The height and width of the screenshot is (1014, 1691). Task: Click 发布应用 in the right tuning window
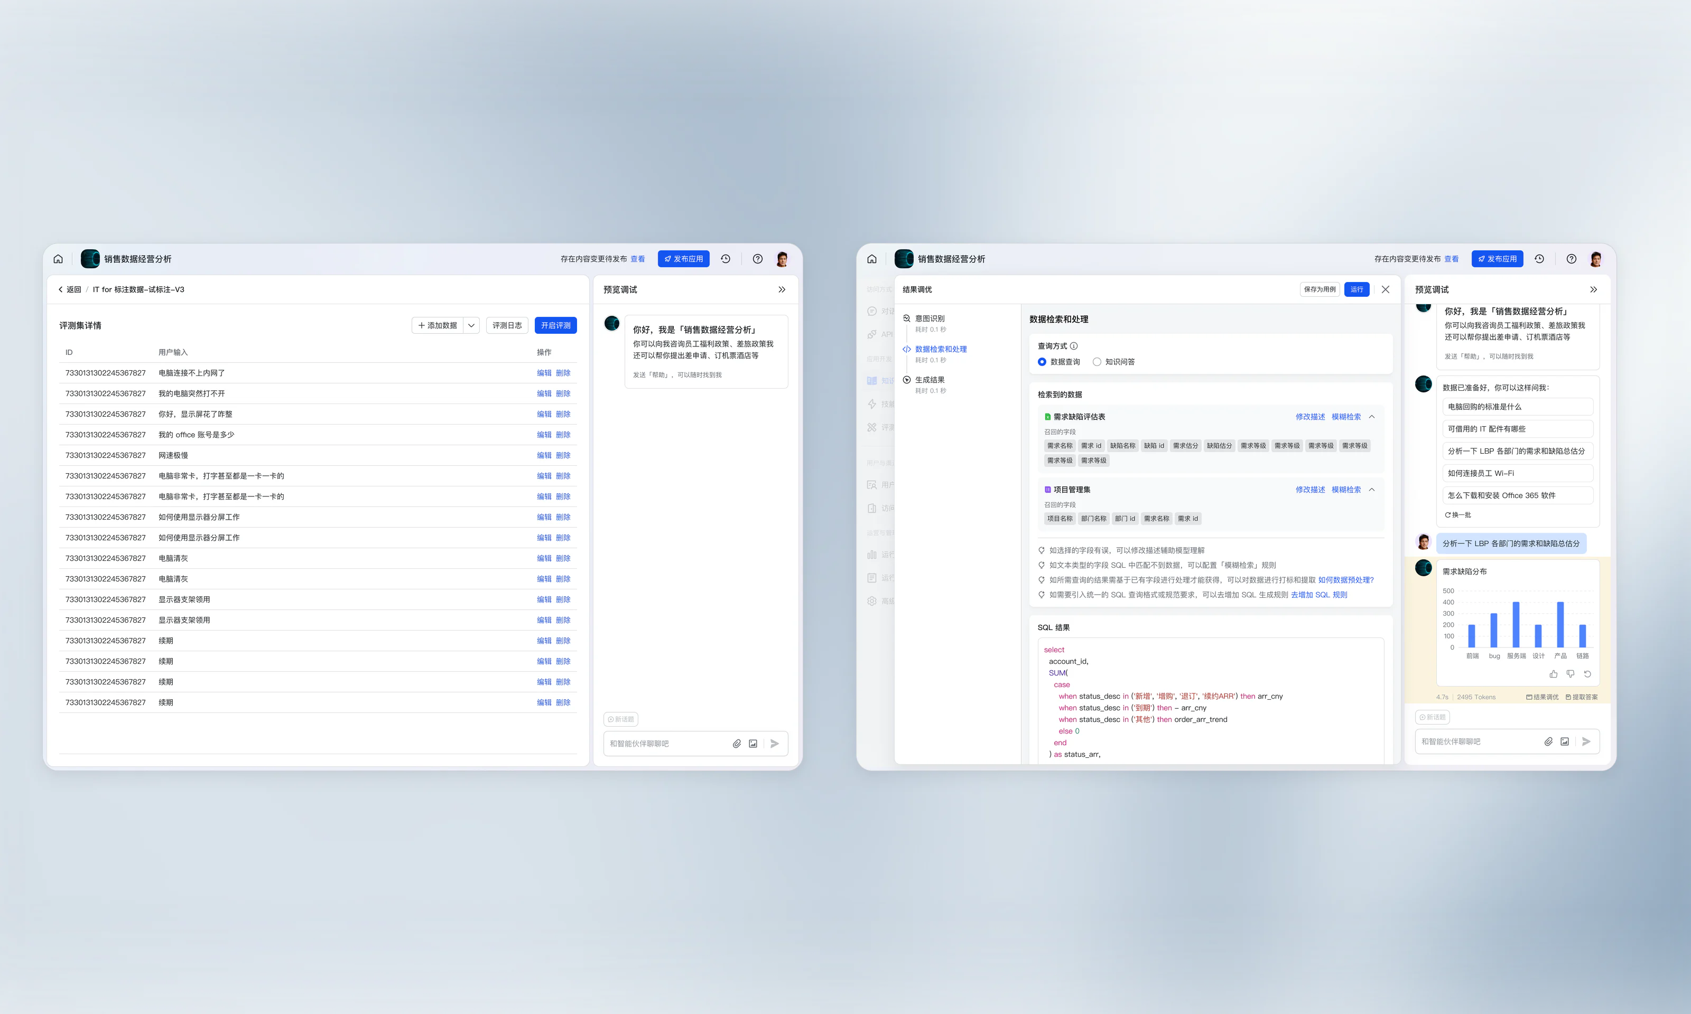(x=1498, y=259)
